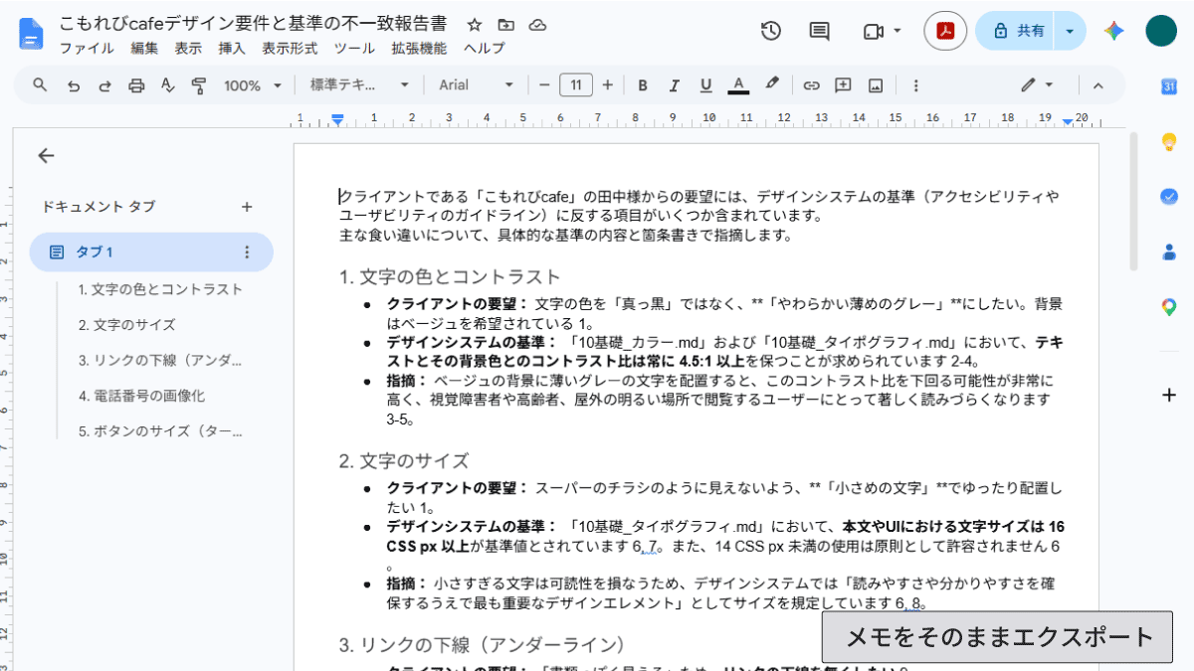Add a comment from the toolbar
The height and width of the screenshot is (671, 1194).
[843, 85]
